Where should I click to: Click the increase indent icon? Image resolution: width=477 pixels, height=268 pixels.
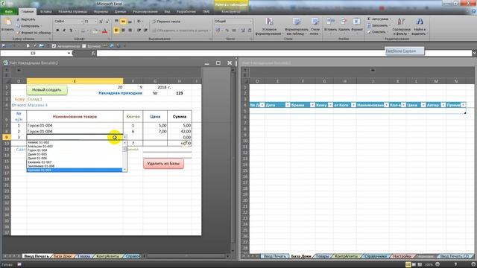pos(146,31)
